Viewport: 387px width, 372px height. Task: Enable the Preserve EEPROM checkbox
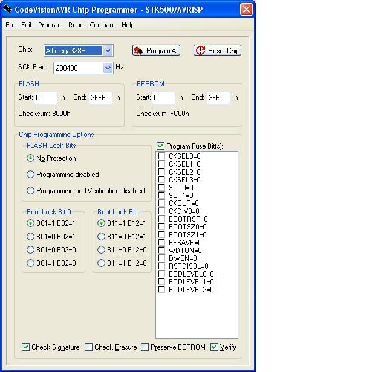145,347
